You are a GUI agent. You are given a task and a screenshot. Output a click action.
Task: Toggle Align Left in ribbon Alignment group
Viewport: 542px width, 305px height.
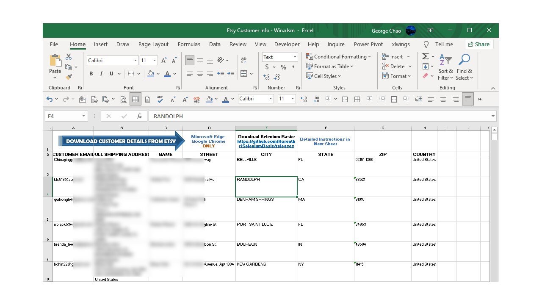point(190,74)
